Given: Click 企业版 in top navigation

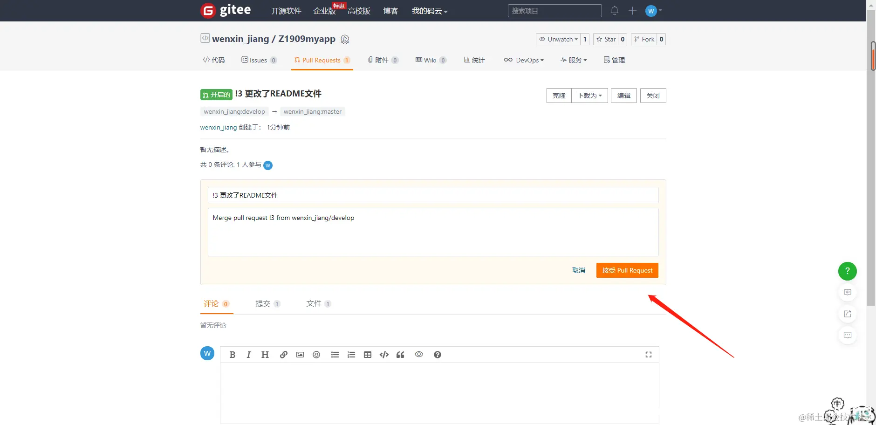Looking at the screenshot, I should (x=324, y=11).
